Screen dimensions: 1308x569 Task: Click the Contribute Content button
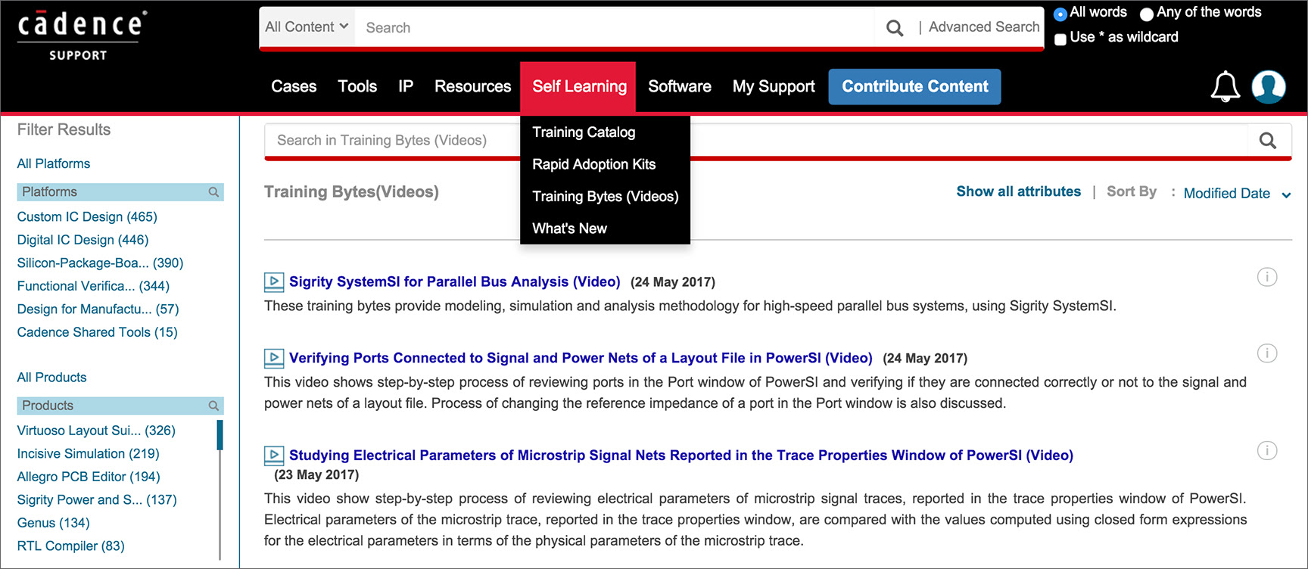914,86
